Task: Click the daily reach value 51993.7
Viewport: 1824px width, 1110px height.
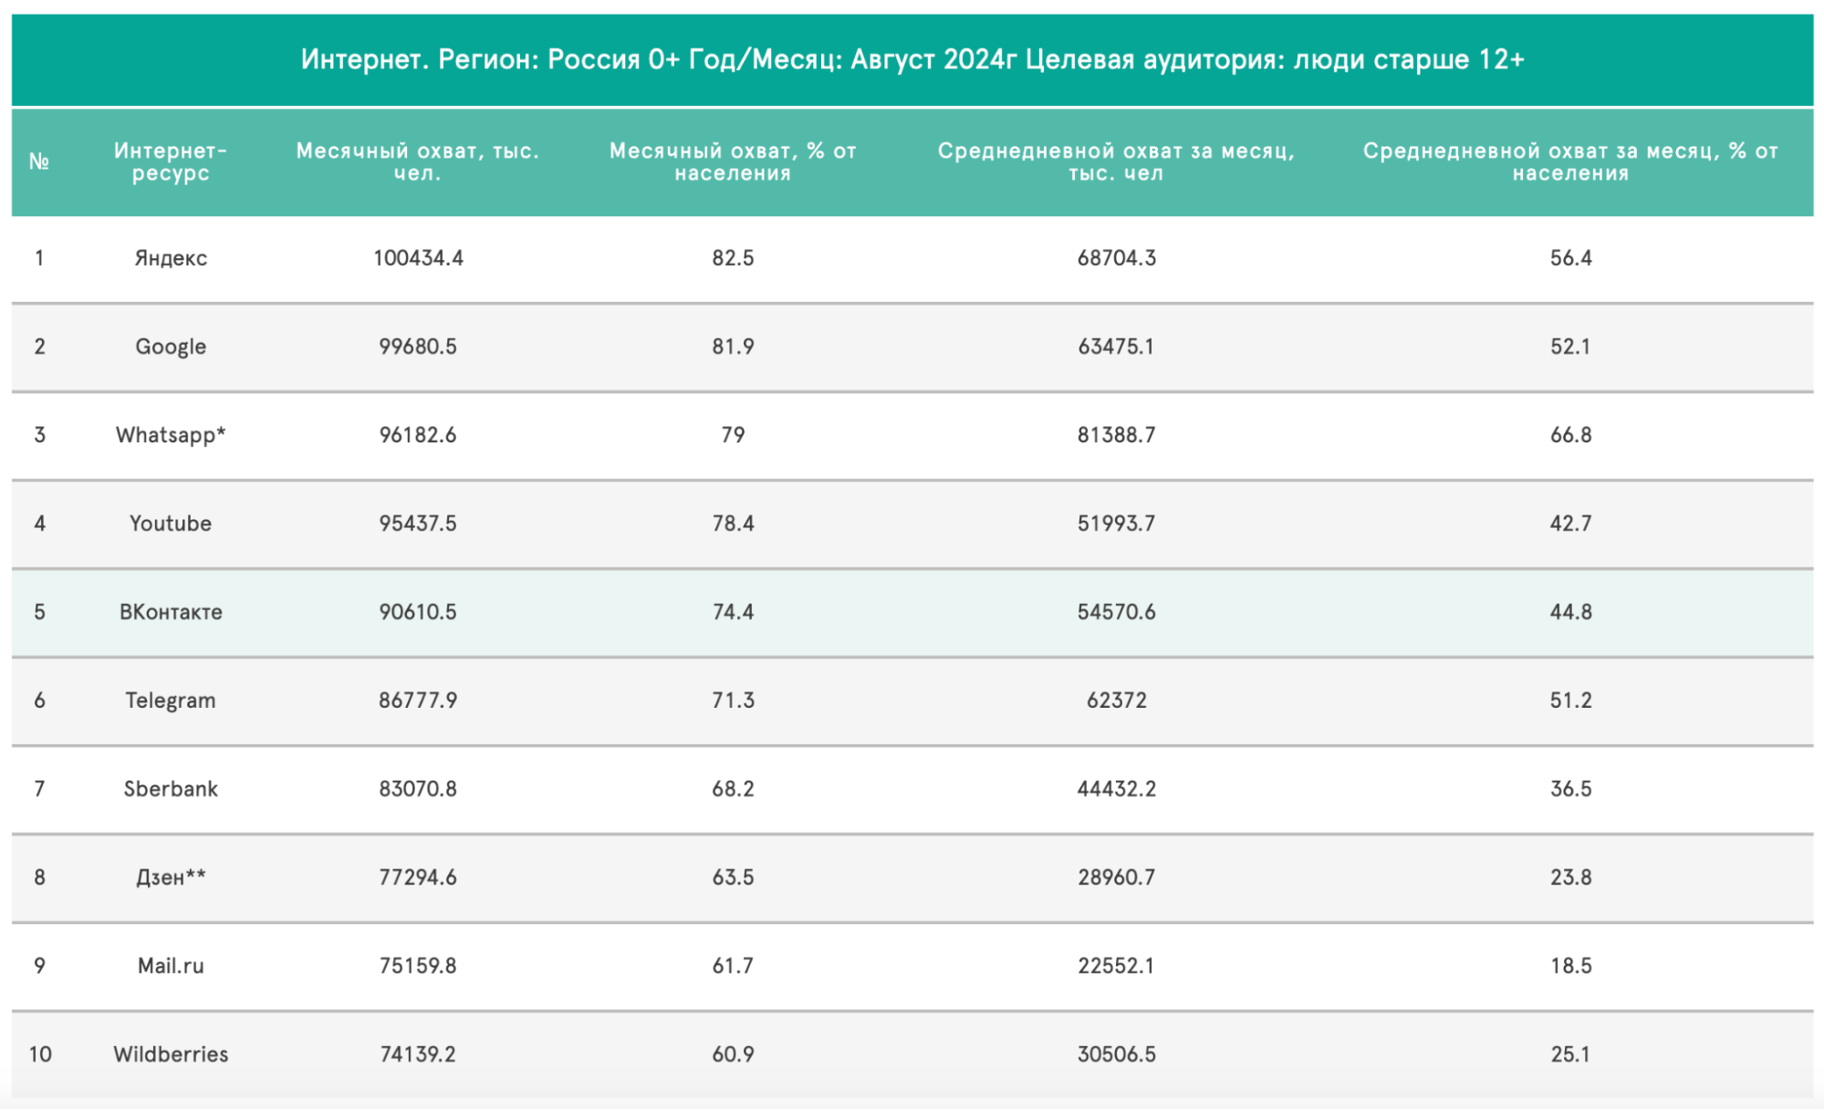Action: 1116,524
